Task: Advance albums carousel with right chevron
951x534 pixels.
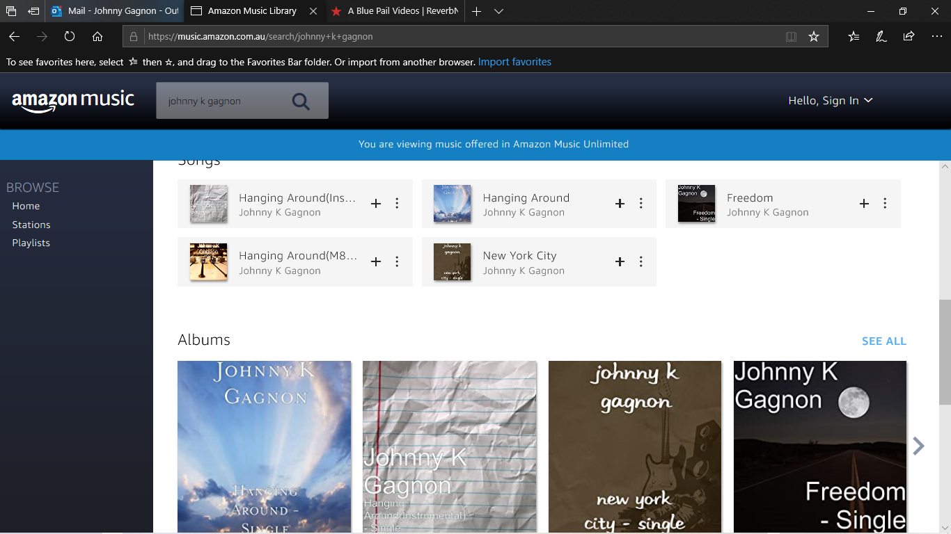Action: 919,446
